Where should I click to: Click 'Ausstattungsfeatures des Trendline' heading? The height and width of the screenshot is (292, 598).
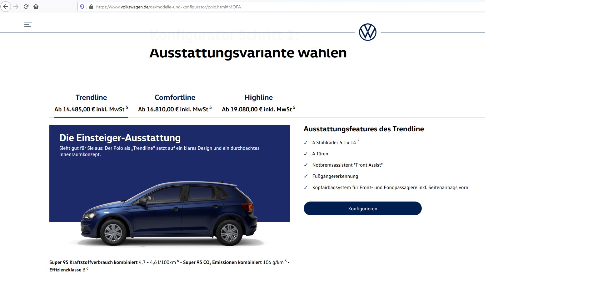pos(364,129)
